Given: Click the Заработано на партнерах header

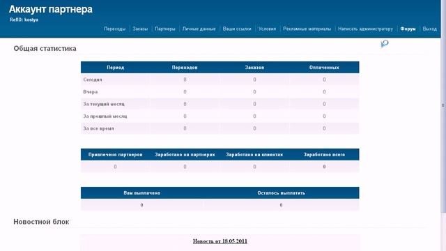Looking at the screenshot, I should click(x=185, y=155).
